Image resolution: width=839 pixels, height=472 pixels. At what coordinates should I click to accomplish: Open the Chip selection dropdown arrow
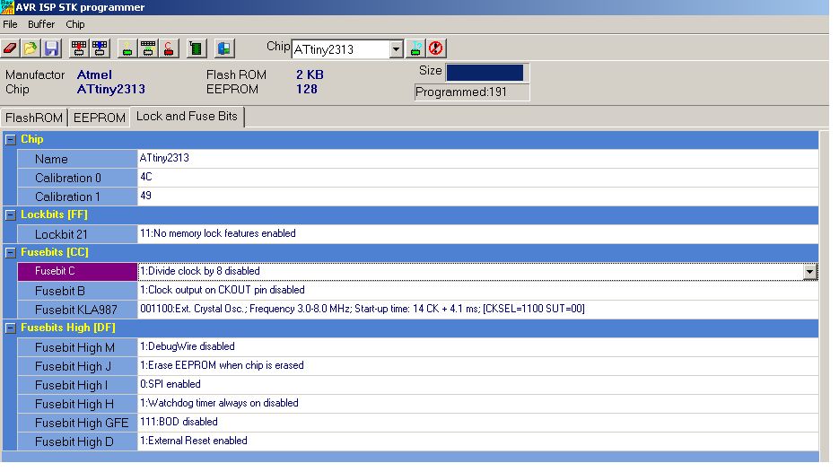coord(396,49)
